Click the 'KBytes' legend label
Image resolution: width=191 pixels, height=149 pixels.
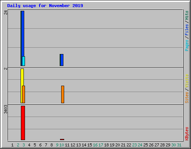pyautogui.click(x=187, y=134)
